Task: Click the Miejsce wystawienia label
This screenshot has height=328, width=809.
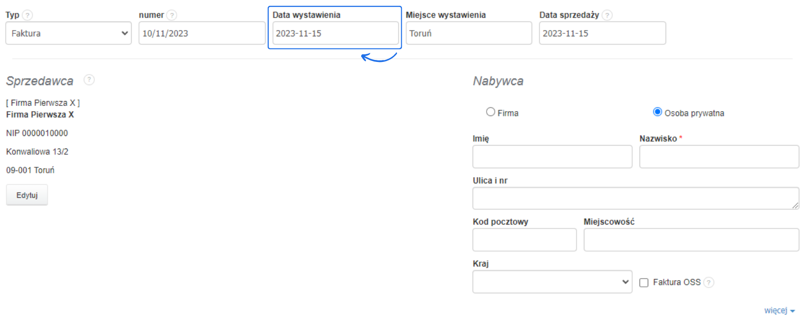Action: [x=446, y=15]
